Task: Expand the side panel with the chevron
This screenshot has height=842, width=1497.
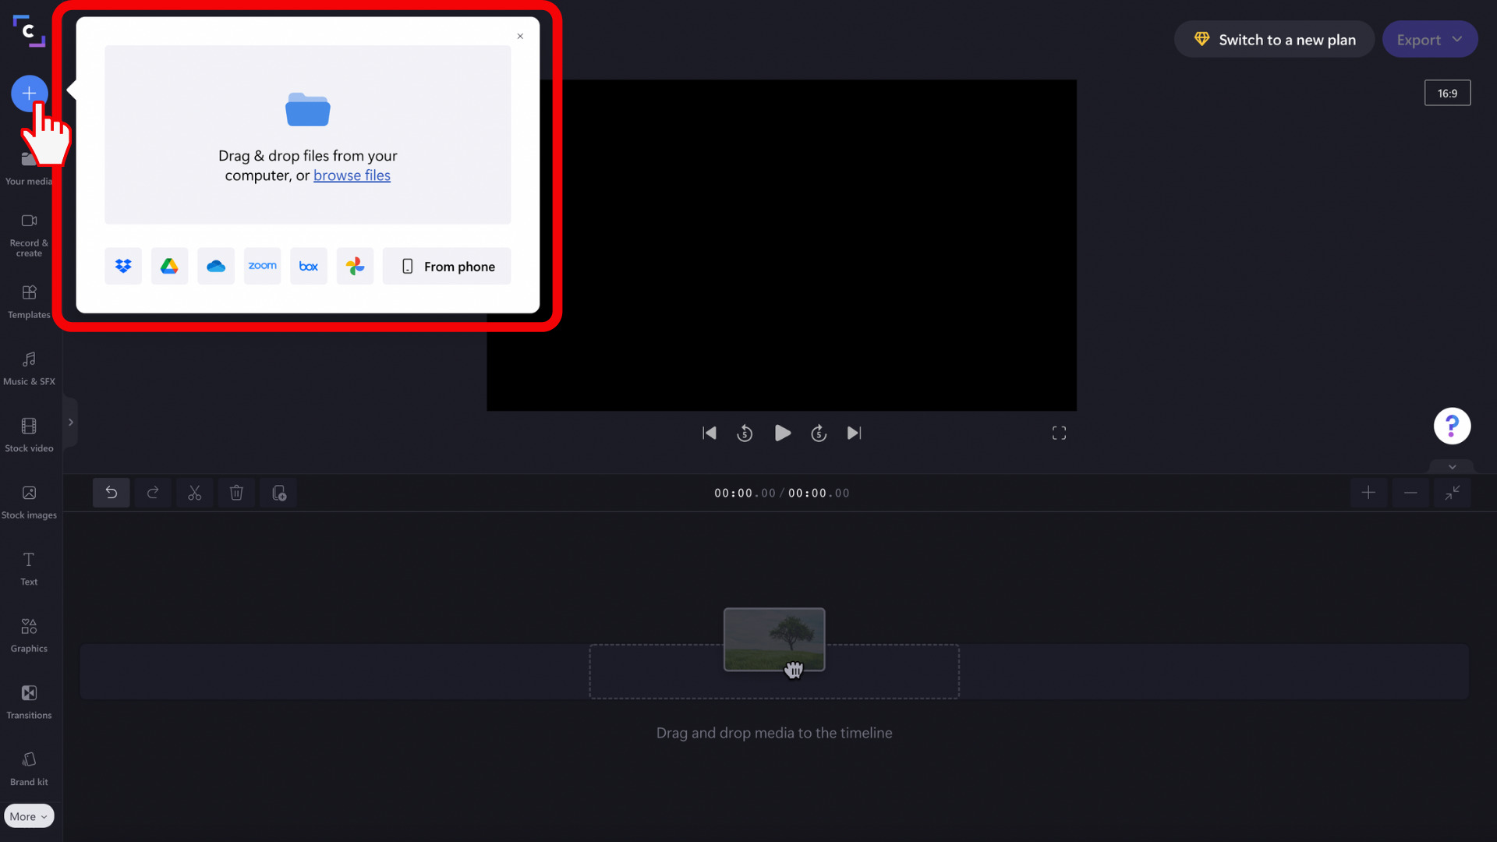Action: click(x=71, y=422)
